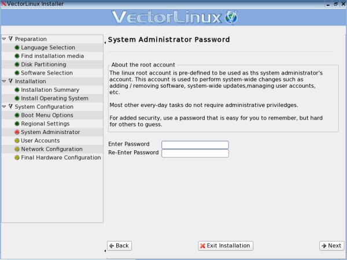Click the status dot beside Network Configuration

point(17,149)
